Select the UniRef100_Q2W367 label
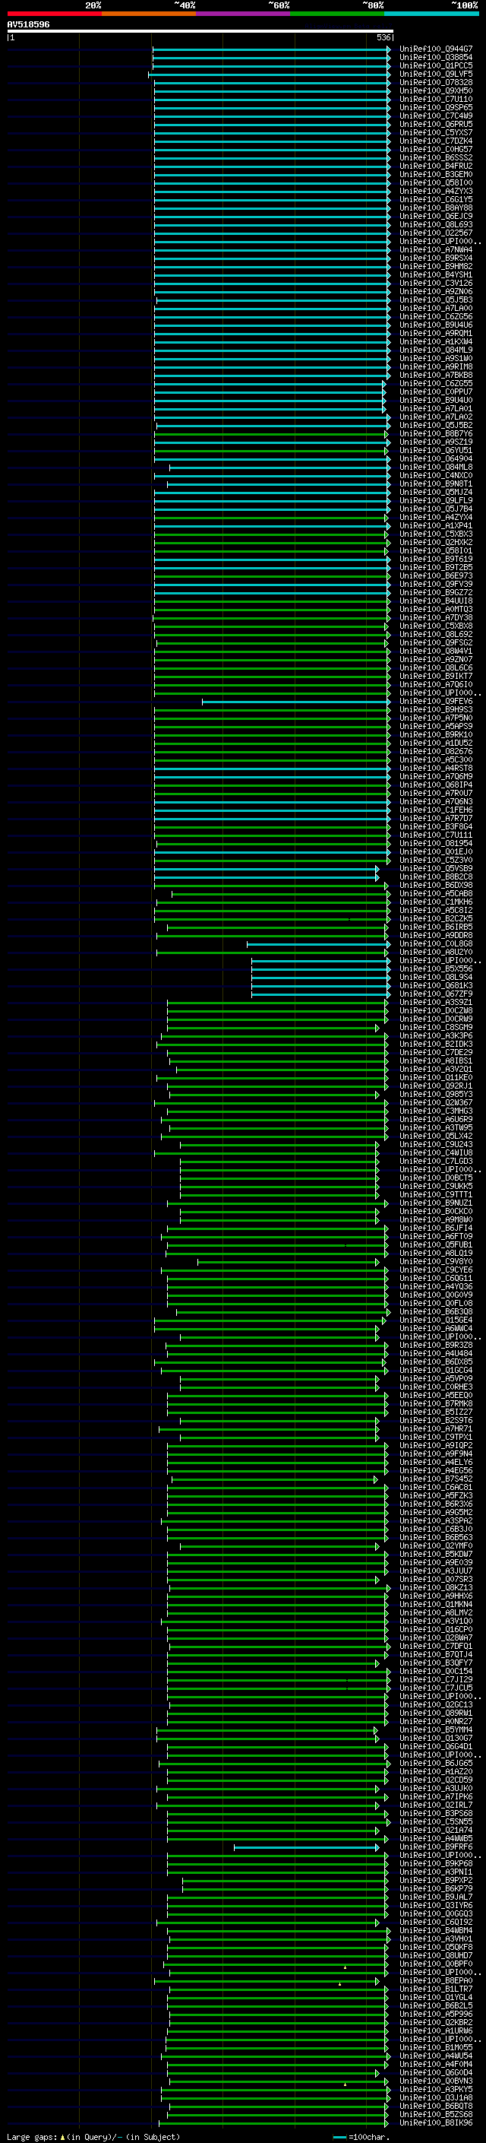486x2143 pixels. 436,1103
